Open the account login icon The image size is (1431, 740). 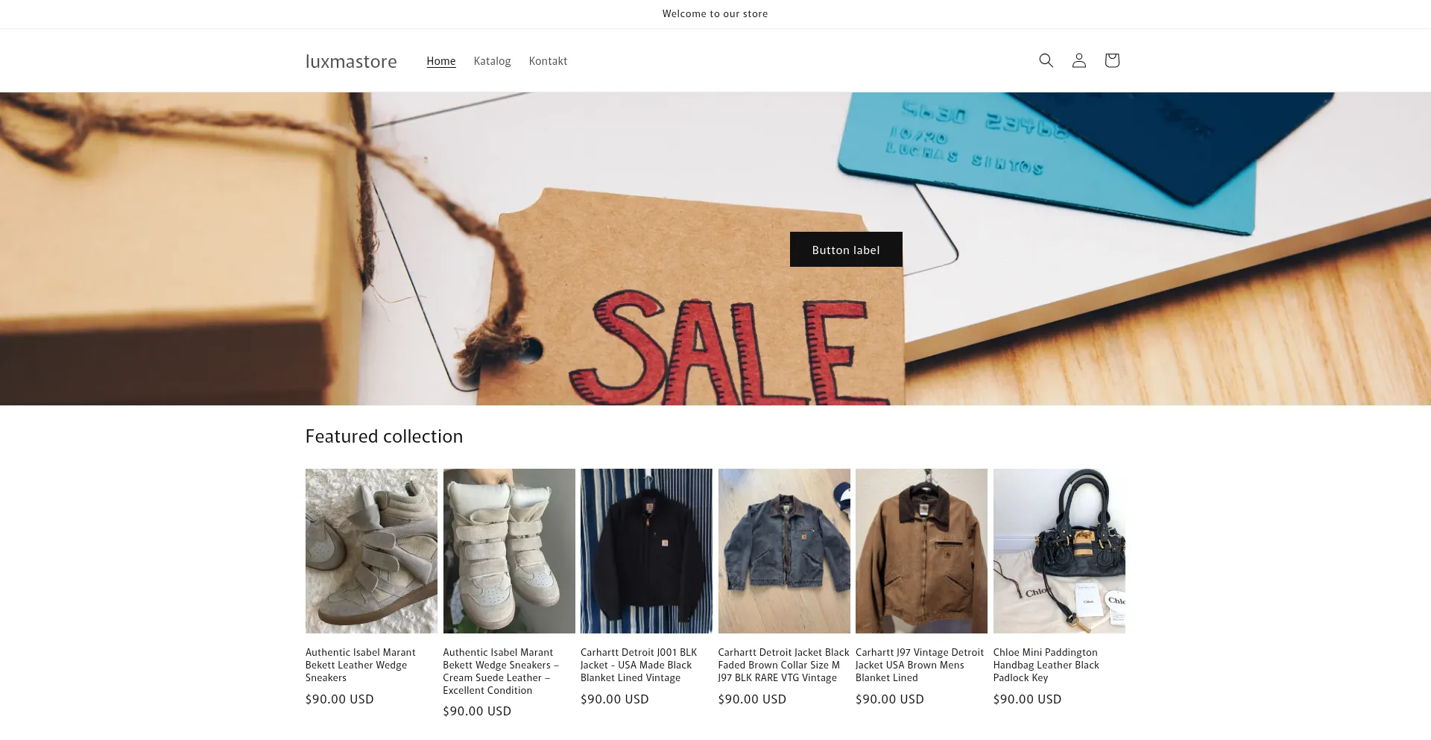1078,60
